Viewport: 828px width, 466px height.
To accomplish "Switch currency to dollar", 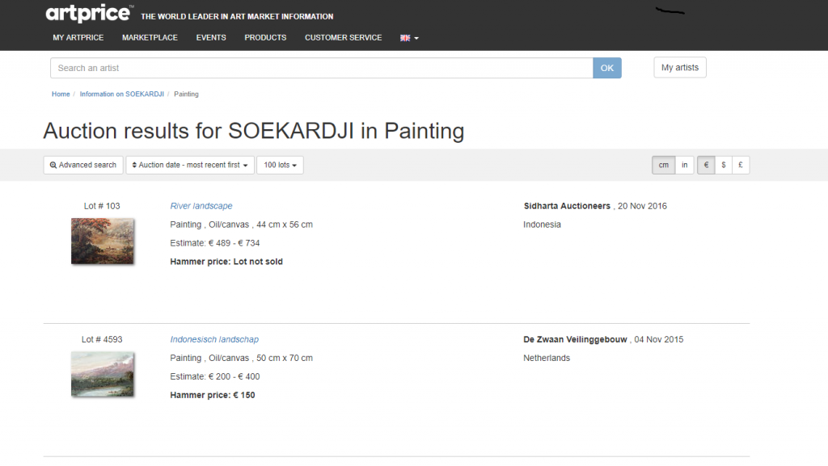I will (x=724, y=165).
